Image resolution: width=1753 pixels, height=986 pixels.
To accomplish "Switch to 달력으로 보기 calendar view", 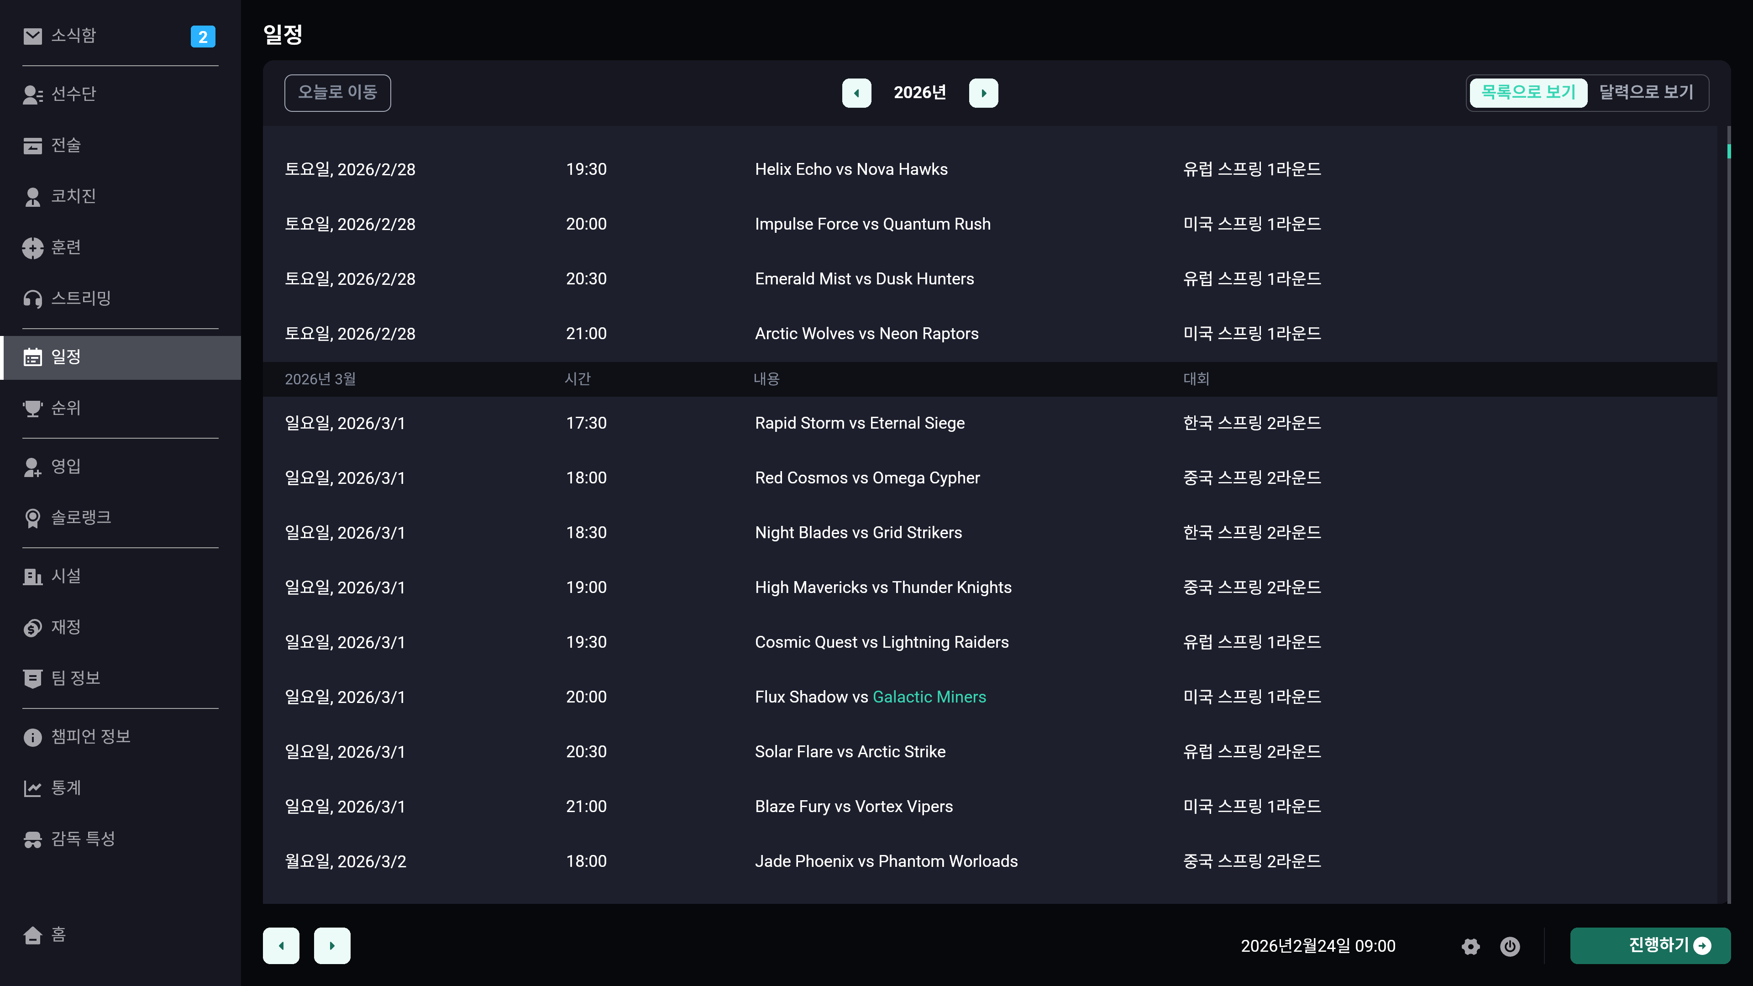I will click(x=1645, y=93).
